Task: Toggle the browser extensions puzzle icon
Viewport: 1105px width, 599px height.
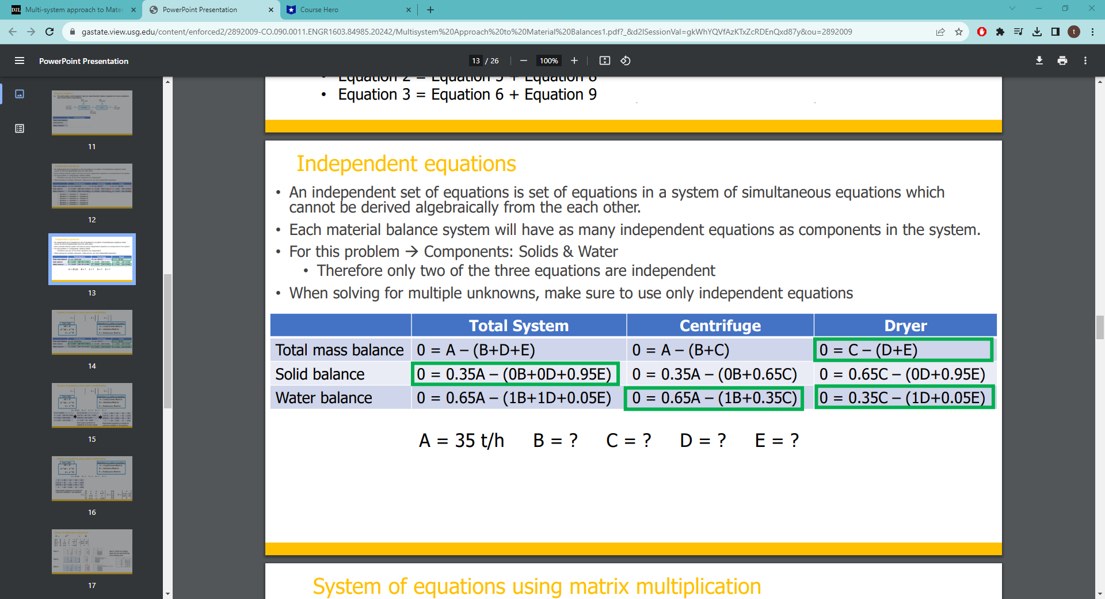Action: click(x=1000, y=32)
